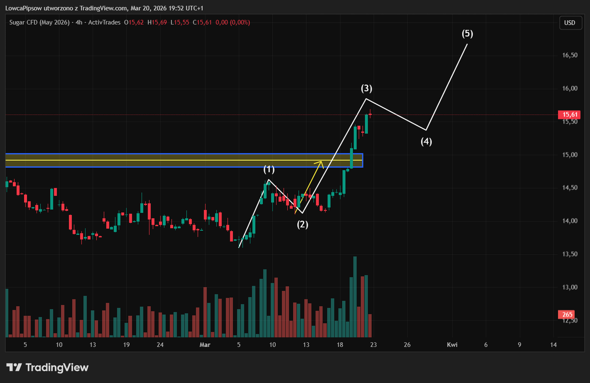Image resolution: width=590 pixels, height=383 pixels.
Task: Select the wave label (2)
Action: (303, 225)
